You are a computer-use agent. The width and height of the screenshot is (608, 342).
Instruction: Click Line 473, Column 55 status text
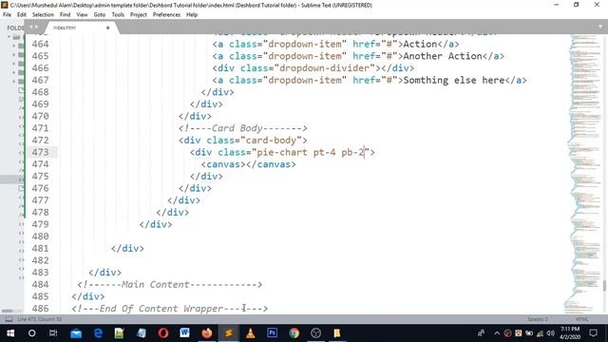[x=40, y=319]
